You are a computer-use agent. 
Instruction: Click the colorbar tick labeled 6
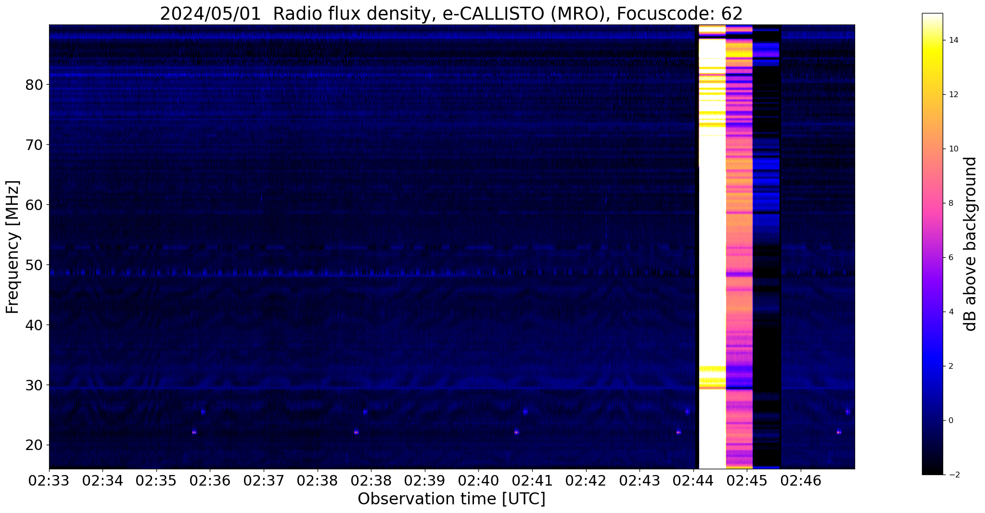click(x=950, y=258)
